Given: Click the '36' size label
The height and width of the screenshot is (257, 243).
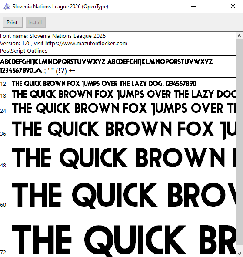Looking at the screenshot, I should coord(3,134).
